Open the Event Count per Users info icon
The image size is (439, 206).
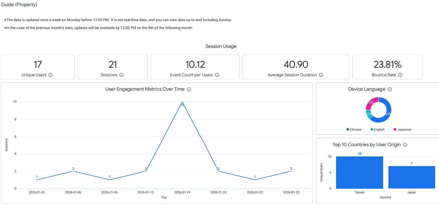pos(217,75)
